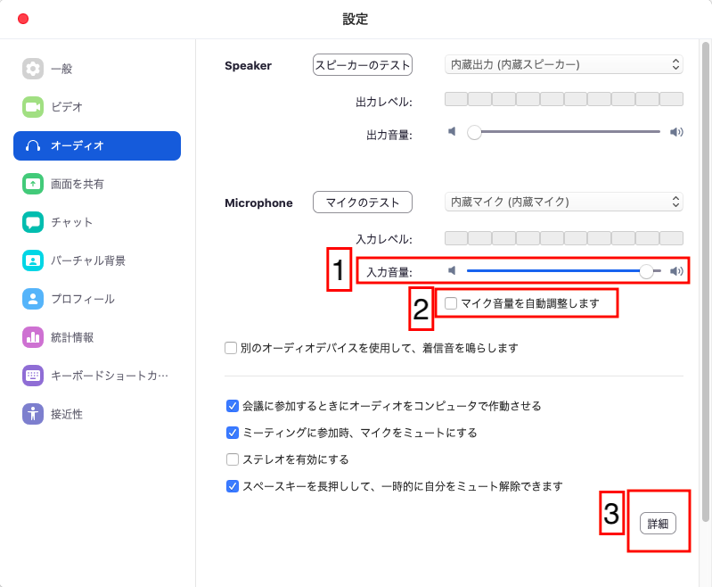The width and height of the screenshot is (712, 587).
Task: Click スピーカーのテスト button
Action: (x=363, y=65)
